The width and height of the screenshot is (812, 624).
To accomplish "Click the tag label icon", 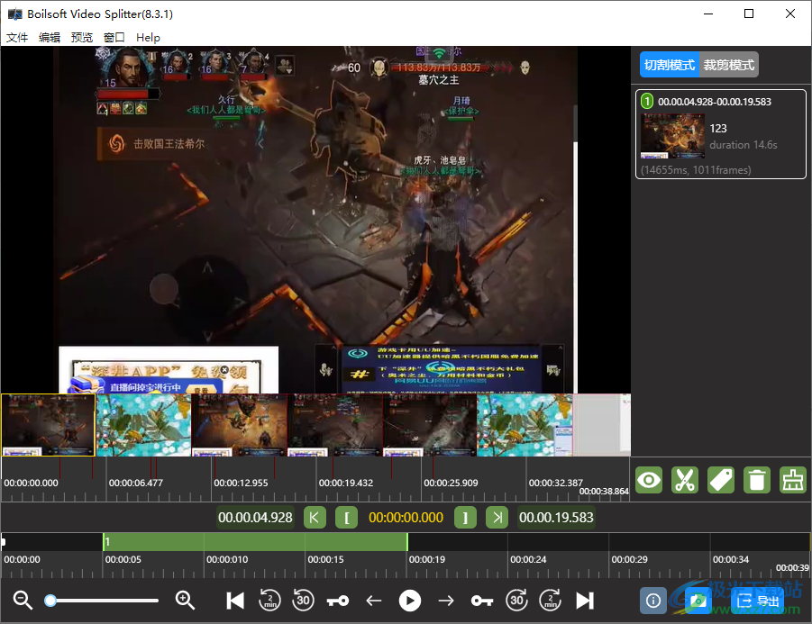I will [x=720, y=480].
